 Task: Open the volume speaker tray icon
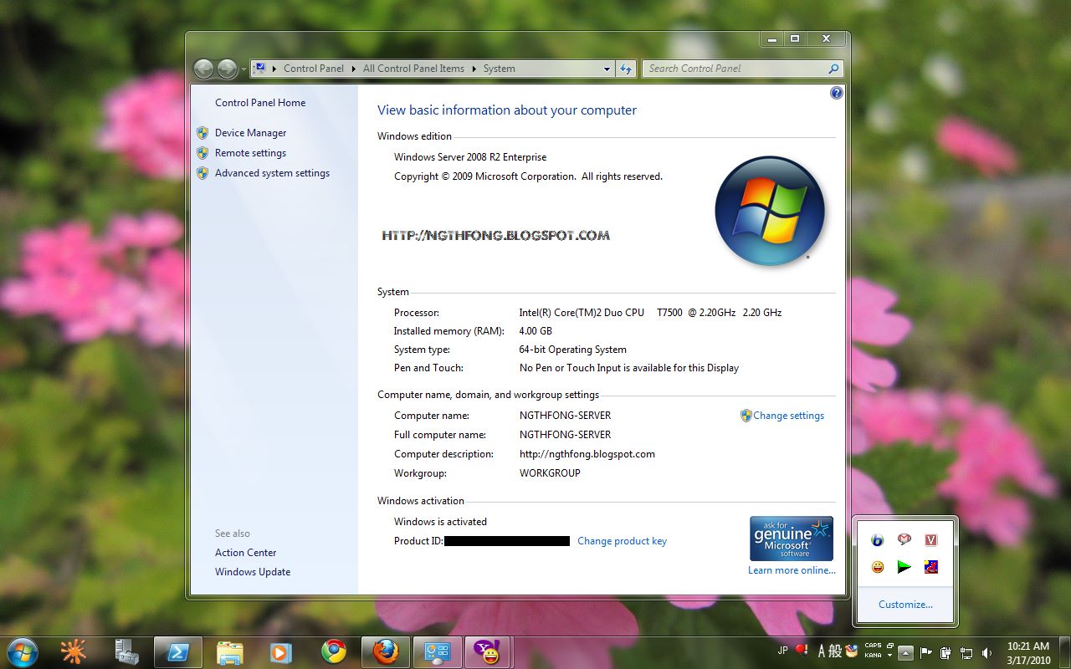(x=987, y=652)
